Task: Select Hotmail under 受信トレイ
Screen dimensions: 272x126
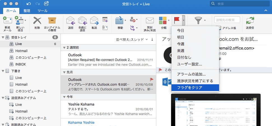Action: click(x=30, y=51)
